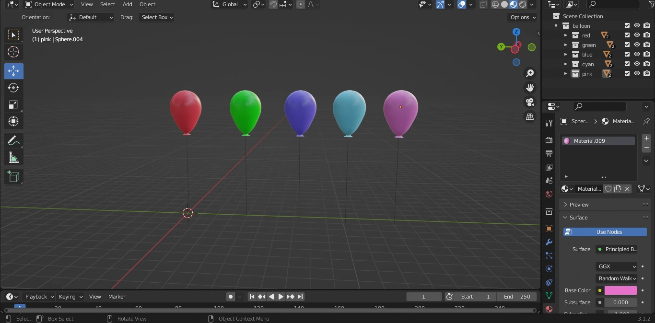Open the World Properties tab
The width and height of the screenshot is (655, 323).
(x=549, y=194)
